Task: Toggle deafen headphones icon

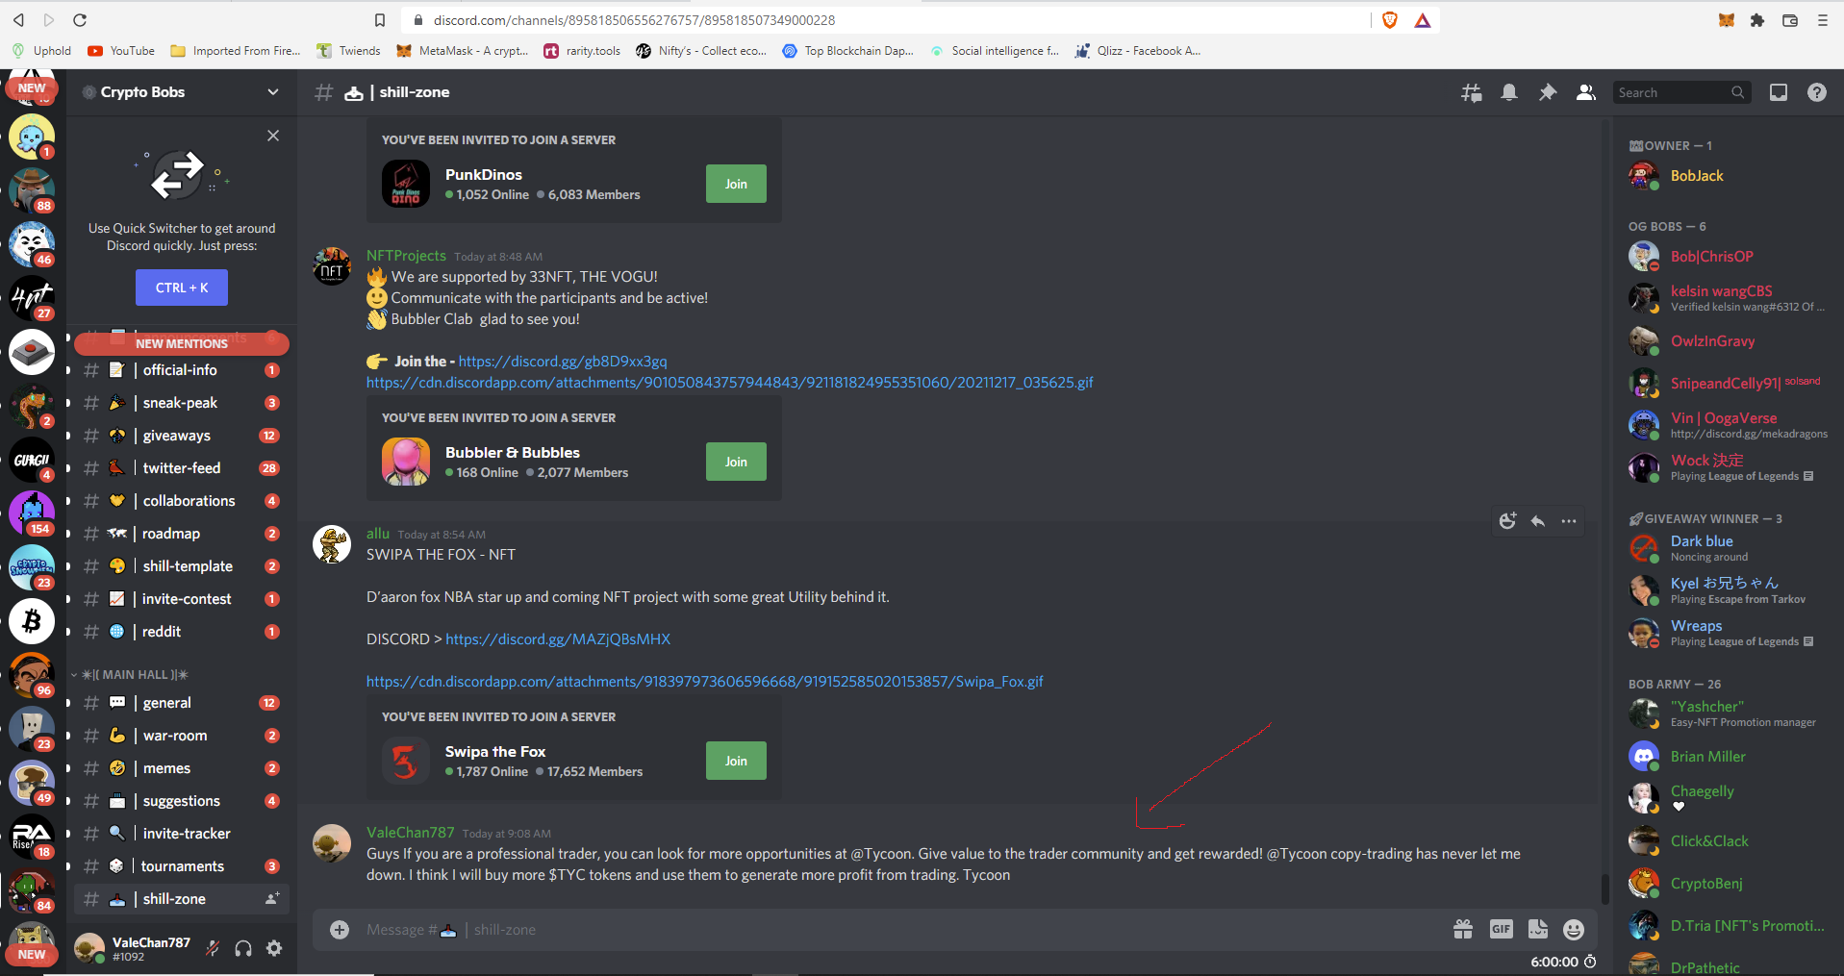Action: click(243, 949)
